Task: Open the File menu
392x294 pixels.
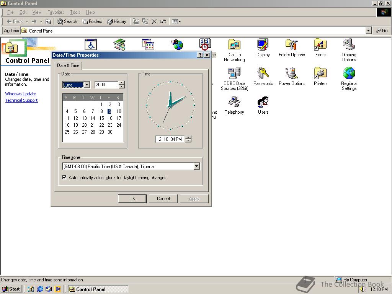Action: 10,12
